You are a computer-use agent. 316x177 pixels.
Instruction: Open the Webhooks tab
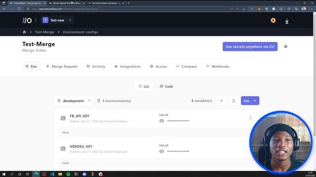(x=217, y=66)
